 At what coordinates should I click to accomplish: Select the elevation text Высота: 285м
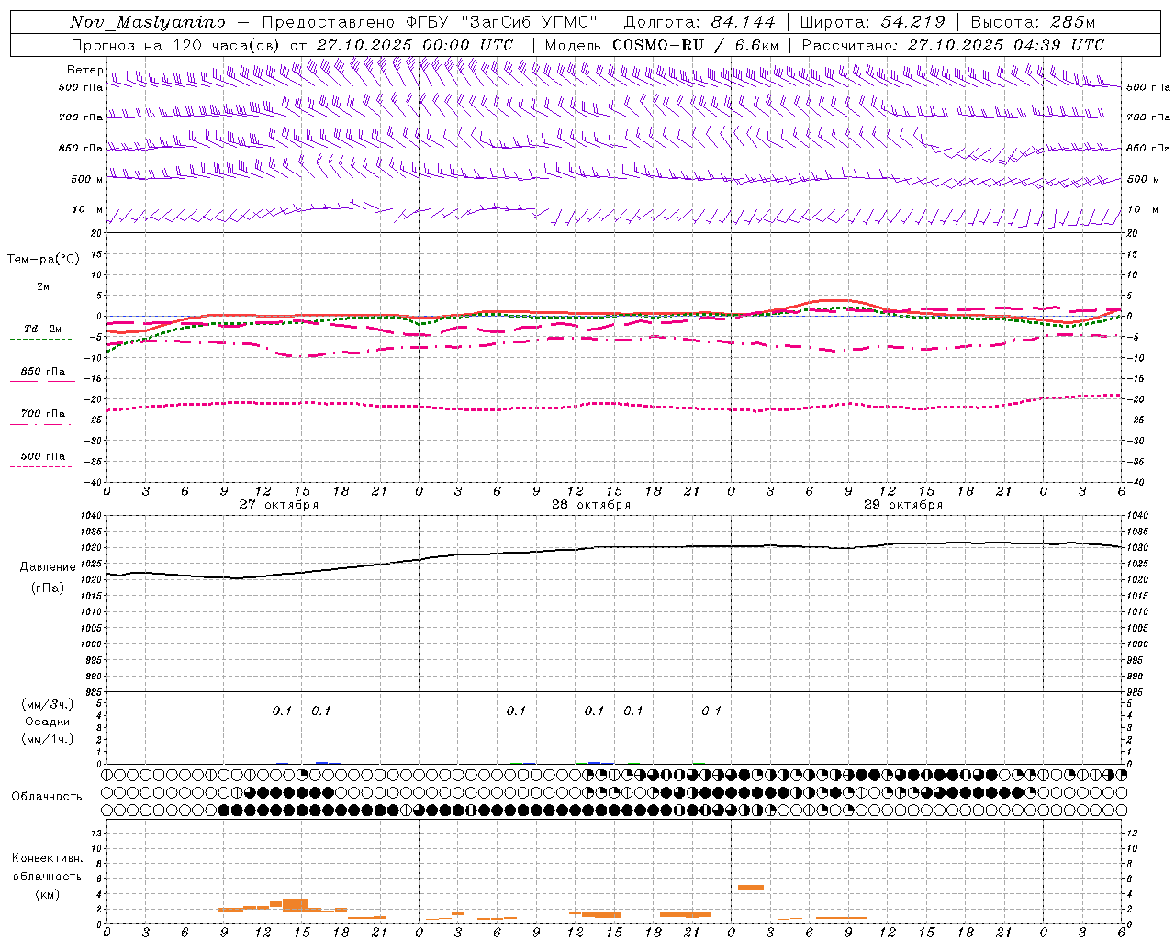1033,22
